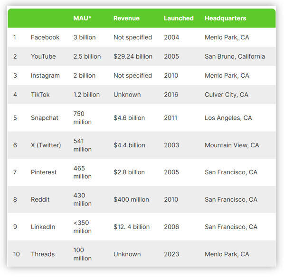
Task: Click Facebook's 'Not specified' revenue cell
Action: (133, 37)
